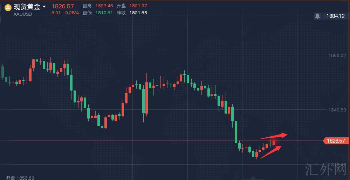Click the 0.28% change percentage
The width and height of the screenshot is (350, 180).
[72, 13]
